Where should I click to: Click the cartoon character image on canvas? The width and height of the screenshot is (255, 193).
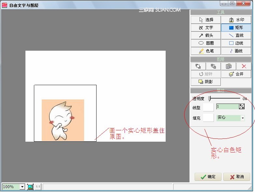click(63, 120)
